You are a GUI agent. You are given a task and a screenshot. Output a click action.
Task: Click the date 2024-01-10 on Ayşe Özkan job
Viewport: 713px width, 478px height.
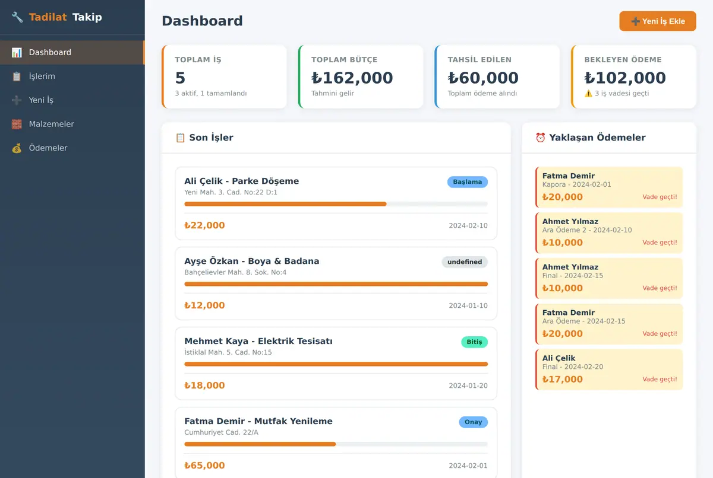tap(468, 305)
